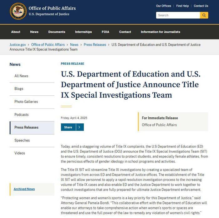
Task: Click paragraph starting 'The Title IX SIT will'
Action: 133,180
